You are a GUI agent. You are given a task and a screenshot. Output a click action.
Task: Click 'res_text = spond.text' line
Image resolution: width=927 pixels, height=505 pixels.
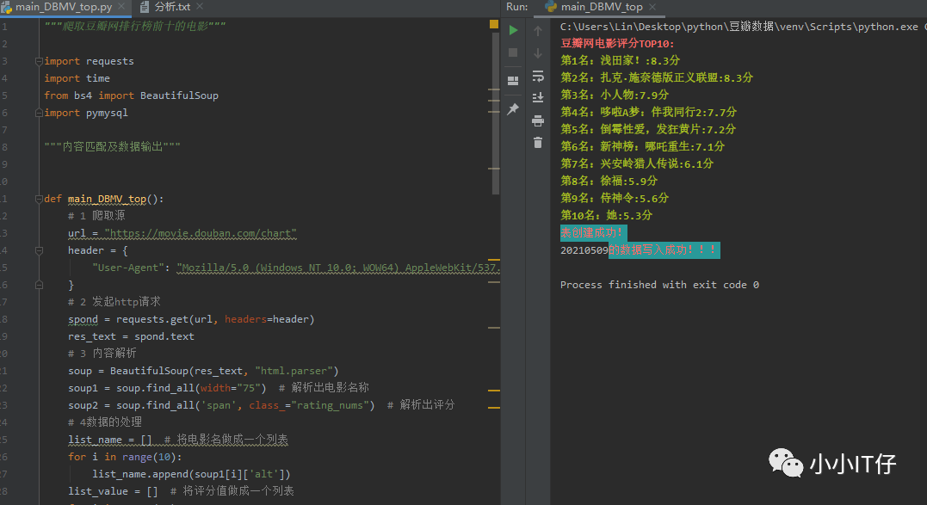[131, 336]
